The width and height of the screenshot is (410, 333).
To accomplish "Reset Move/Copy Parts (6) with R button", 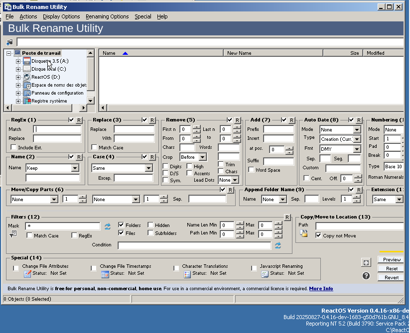I will [230, 190].
